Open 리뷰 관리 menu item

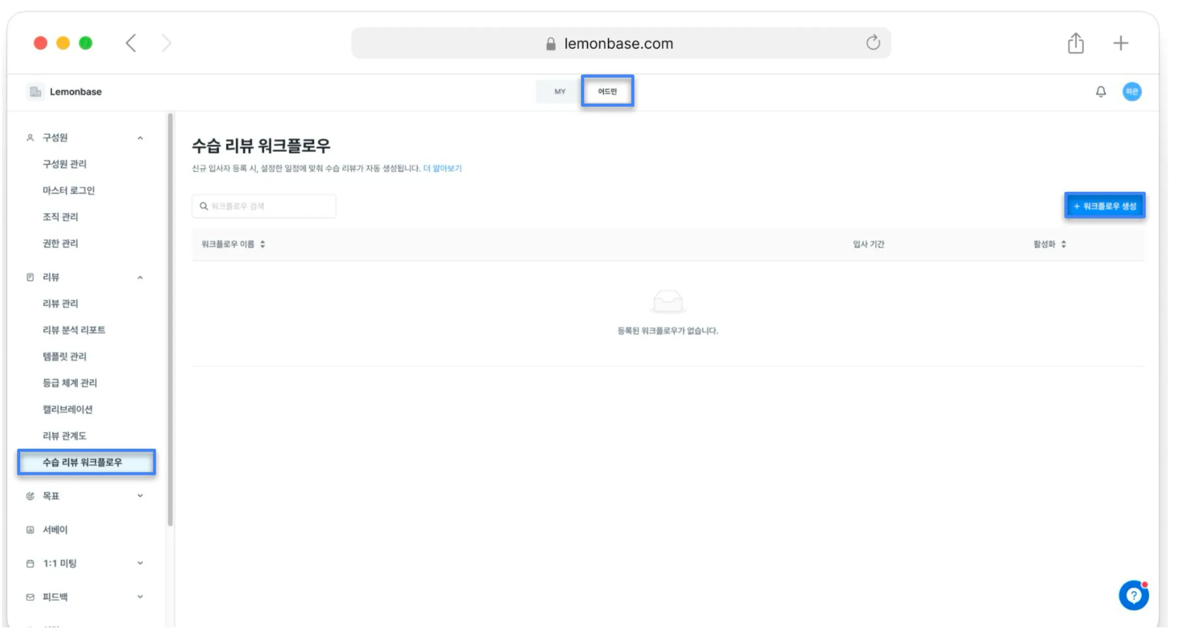click(x=60, y=304)
